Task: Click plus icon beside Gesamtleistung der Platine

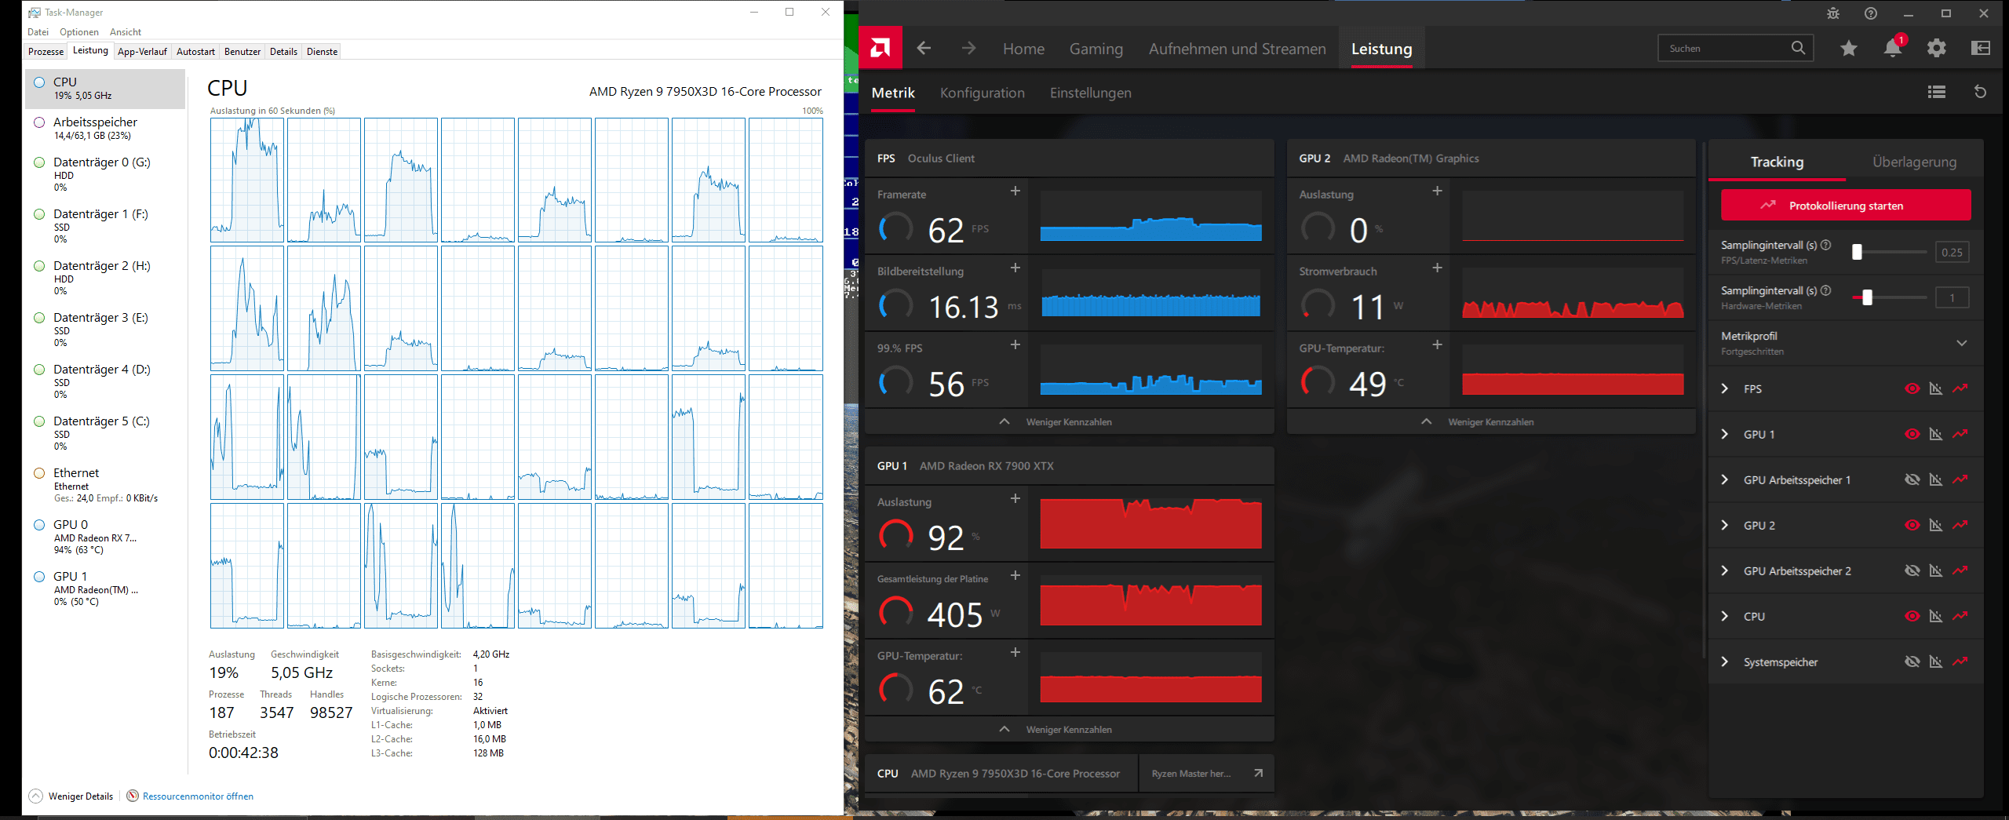Action: [1015, 575]
